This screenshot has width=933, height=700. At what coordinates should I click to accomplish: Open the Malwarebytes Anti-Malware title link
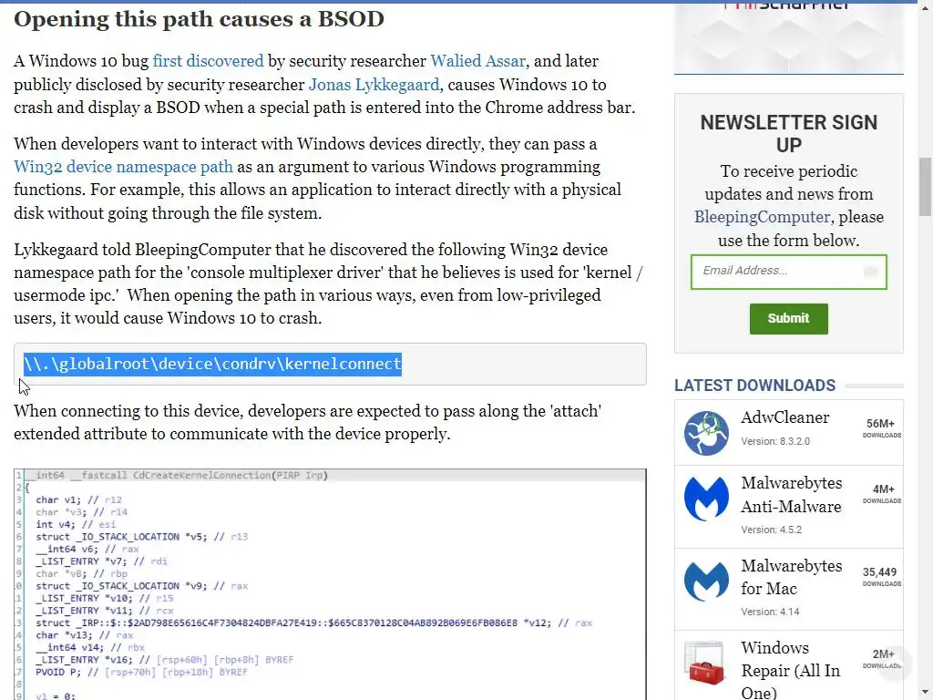pos(792,495)
